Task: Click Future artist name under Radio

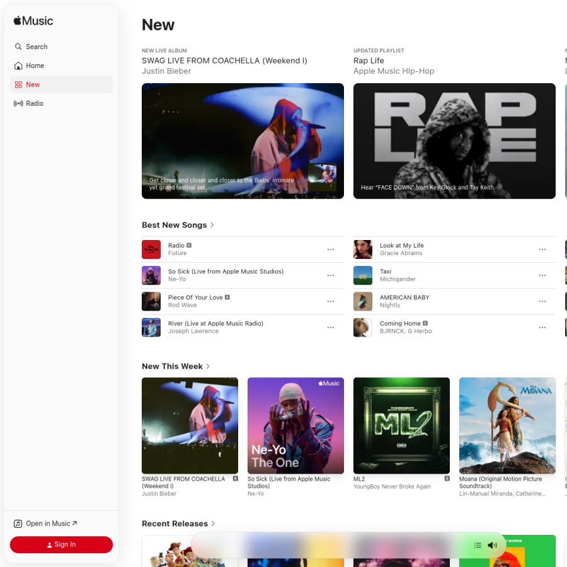Action: point(177,253)
